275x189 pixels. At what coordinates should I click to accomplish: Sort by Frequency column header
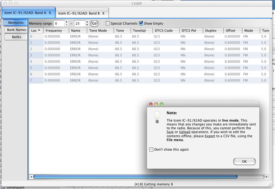(x=56, y=30)
